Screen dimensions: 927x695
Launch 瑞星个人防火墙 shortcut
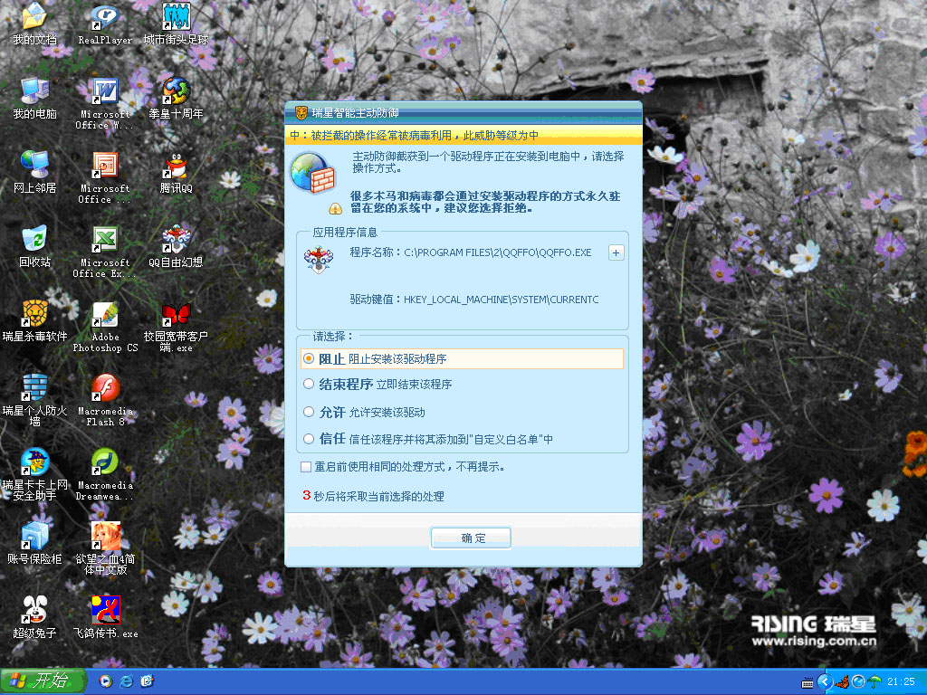click(34, 400)
